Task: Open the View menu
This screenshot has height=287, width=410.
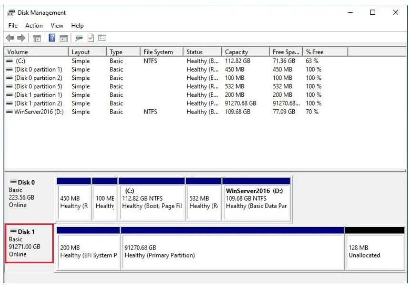Action: click(57, 25)
